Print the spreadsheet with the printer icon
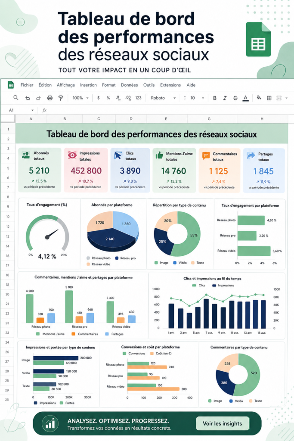294x441 pixels. pos(50,98)
